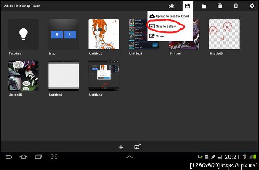Choose Save to Gallery option
The width and height of the screenshot is (259, 170).
tap(170, 26)
